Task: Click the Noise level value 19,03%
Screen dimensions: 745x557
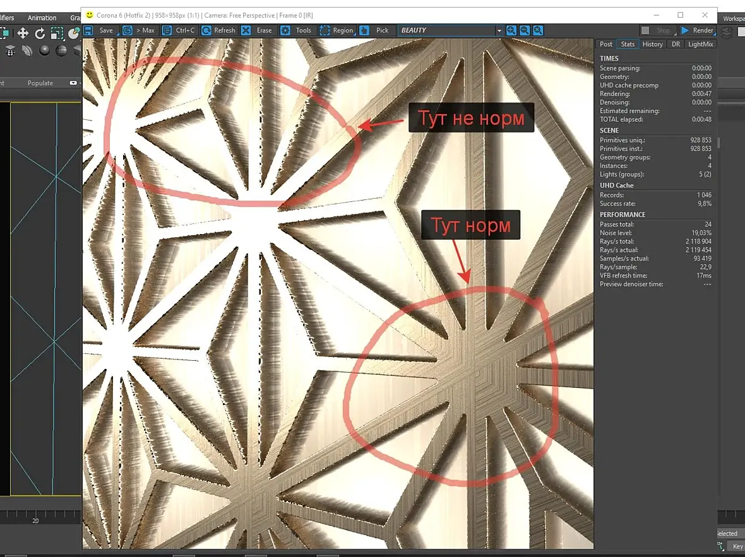Action: (701, 233)
